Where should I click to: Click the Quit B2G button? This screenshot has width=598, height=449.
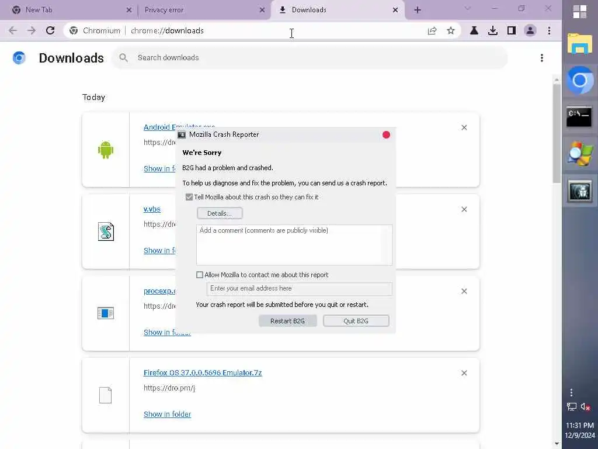coord(356,321)
